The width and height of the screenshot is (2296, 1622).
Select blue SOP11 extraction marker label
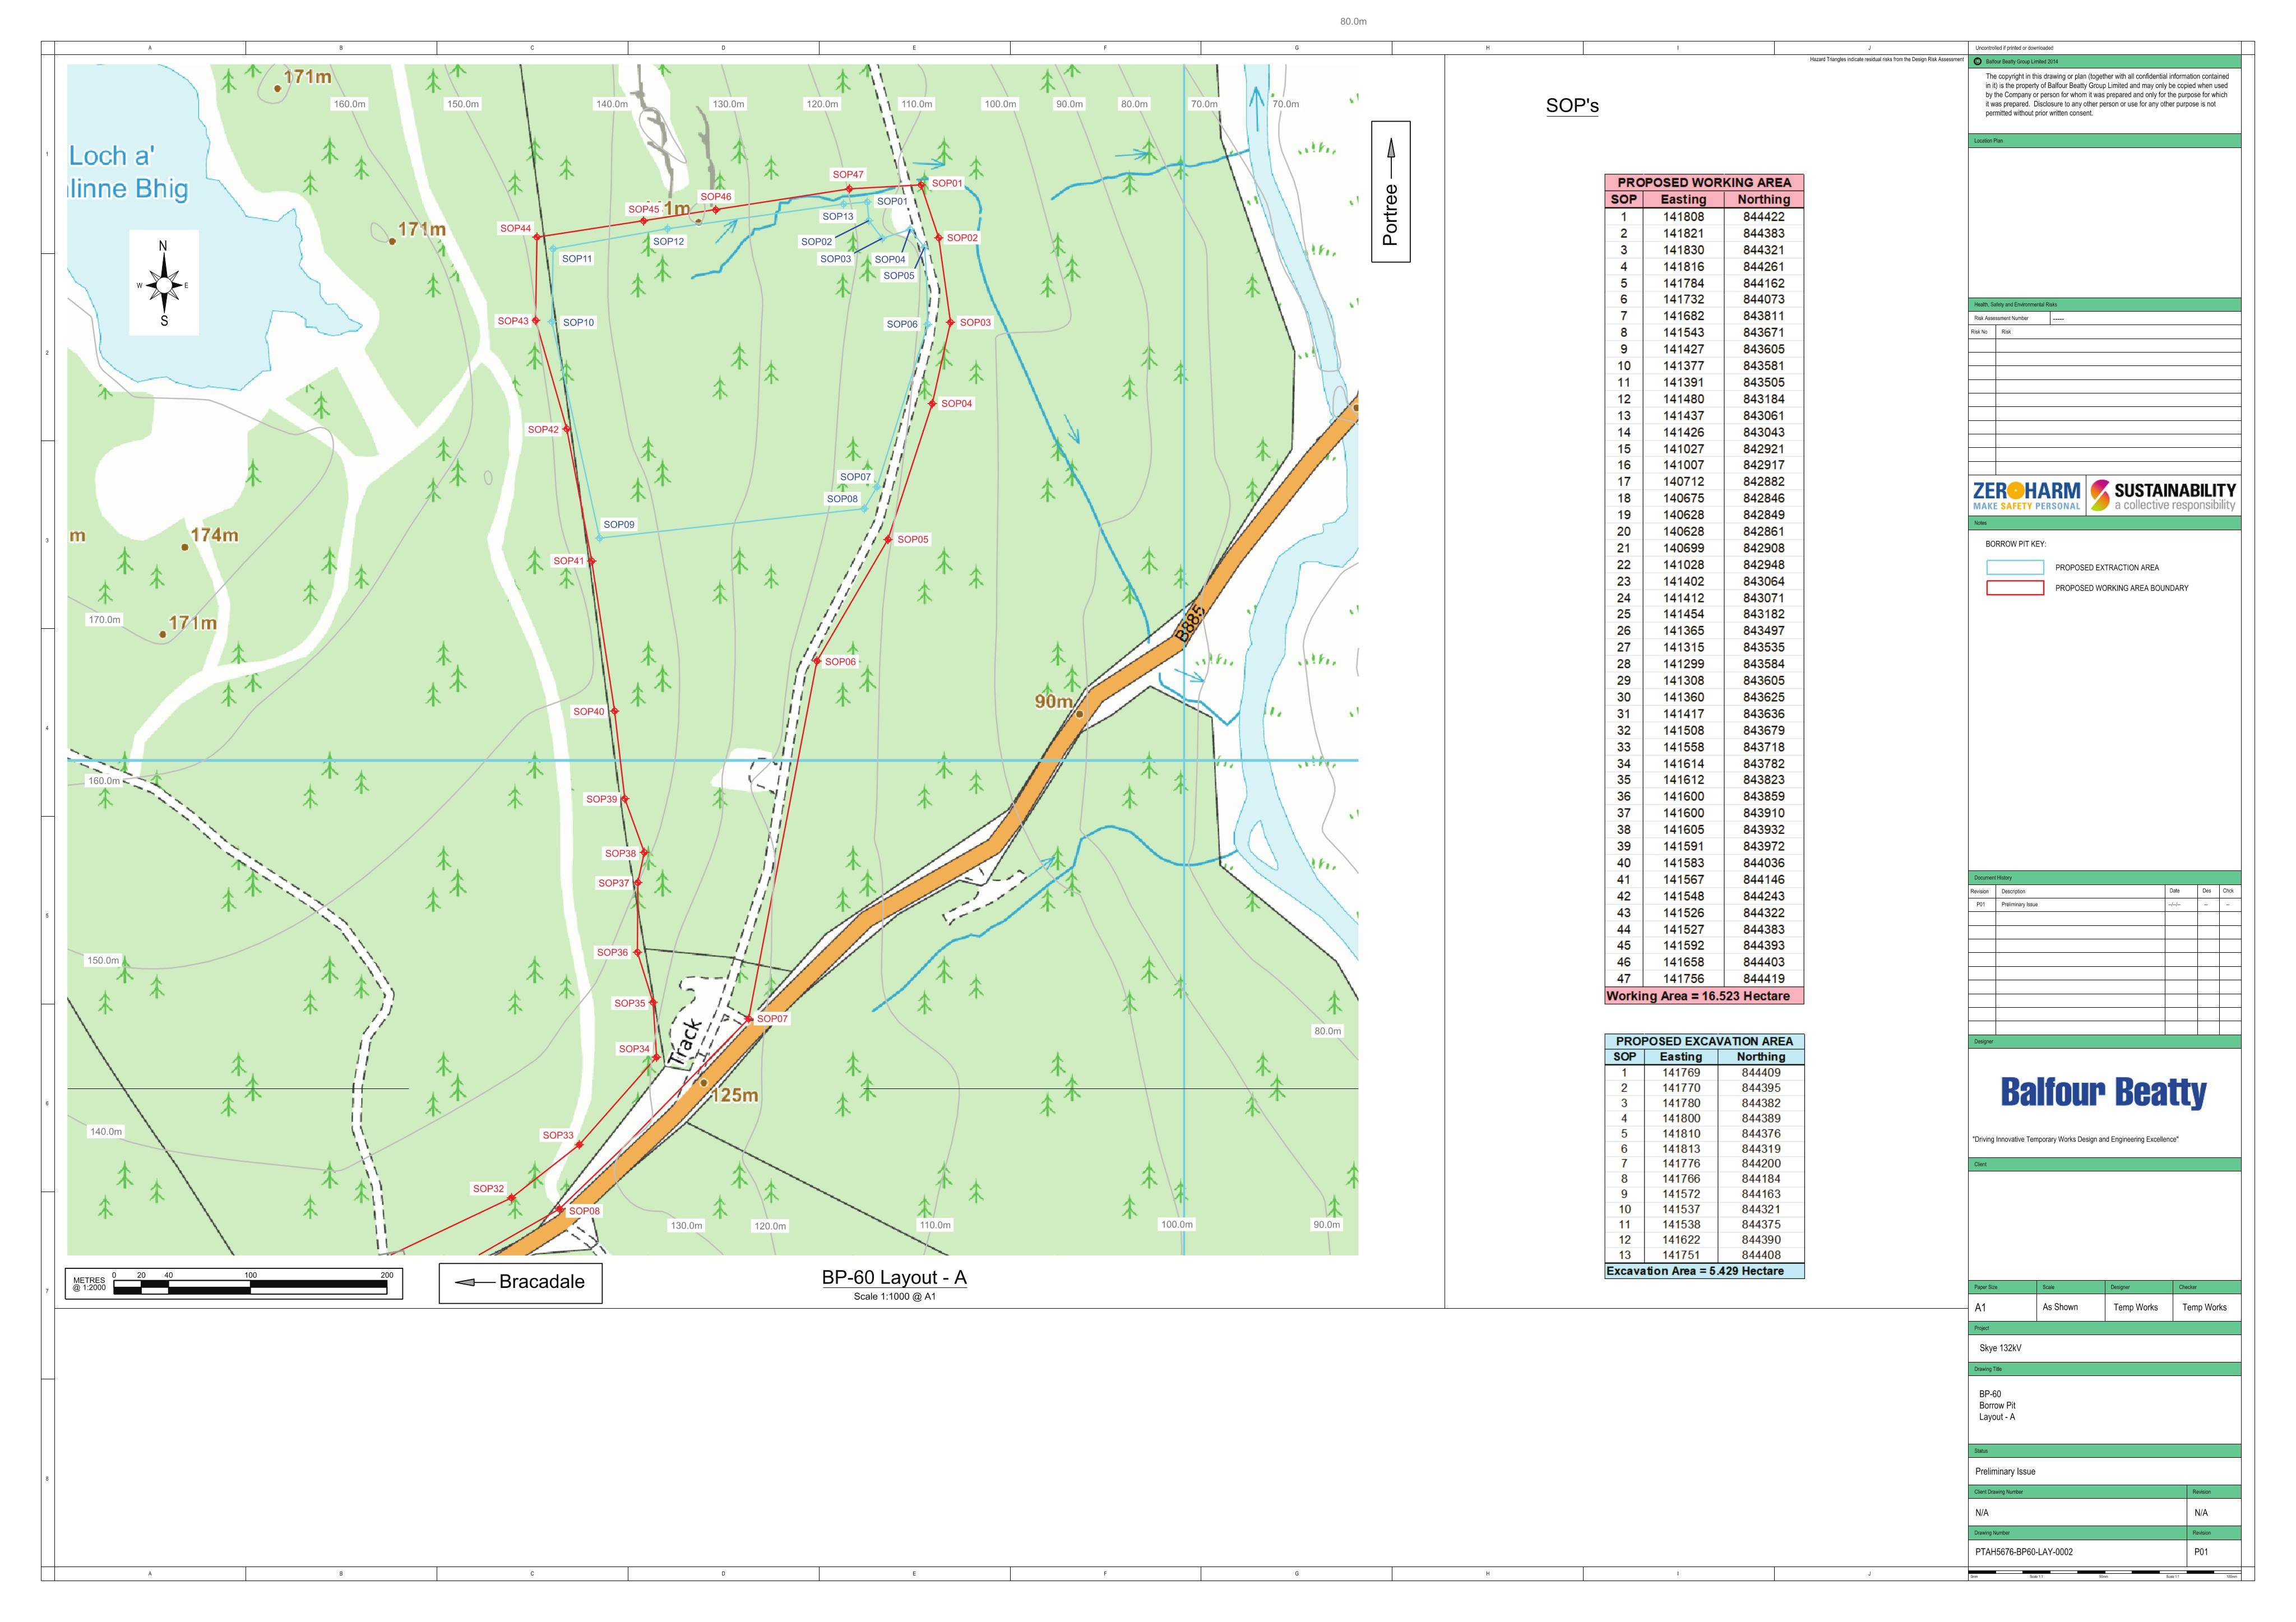click(577, 258)
